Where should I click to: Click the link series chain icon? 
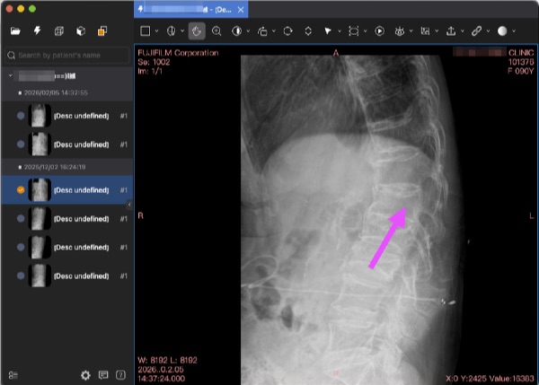[x=476, y=31]
